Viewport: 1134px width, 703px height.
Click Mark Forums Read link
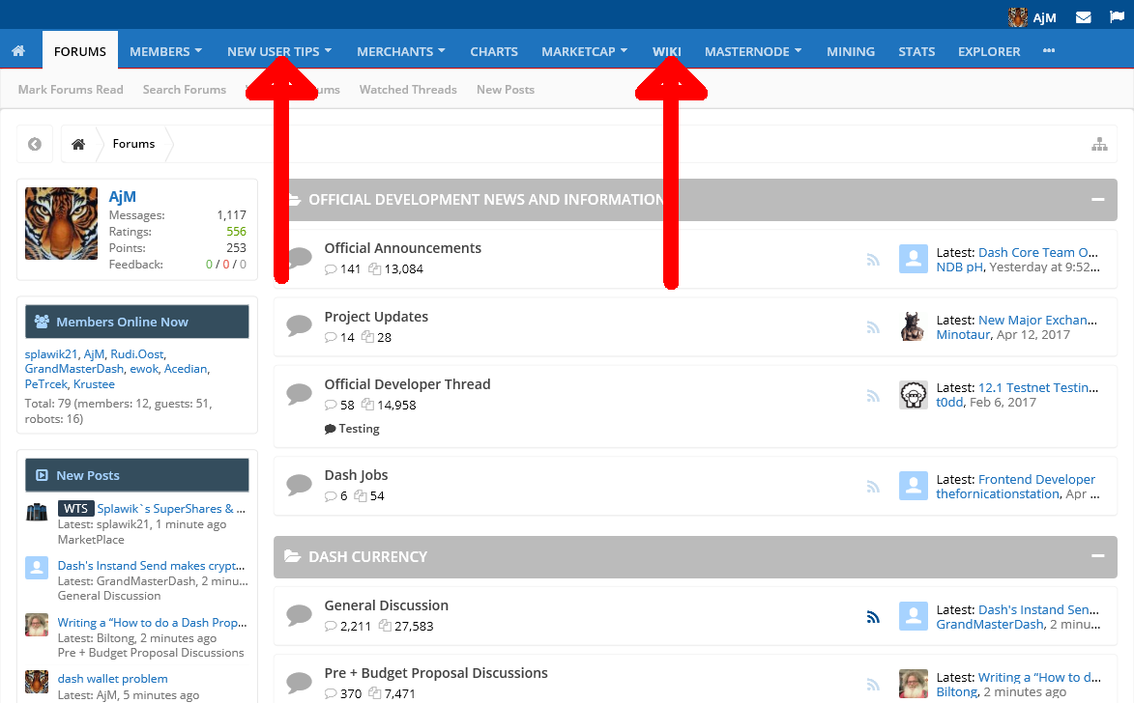tap(71, 90)
